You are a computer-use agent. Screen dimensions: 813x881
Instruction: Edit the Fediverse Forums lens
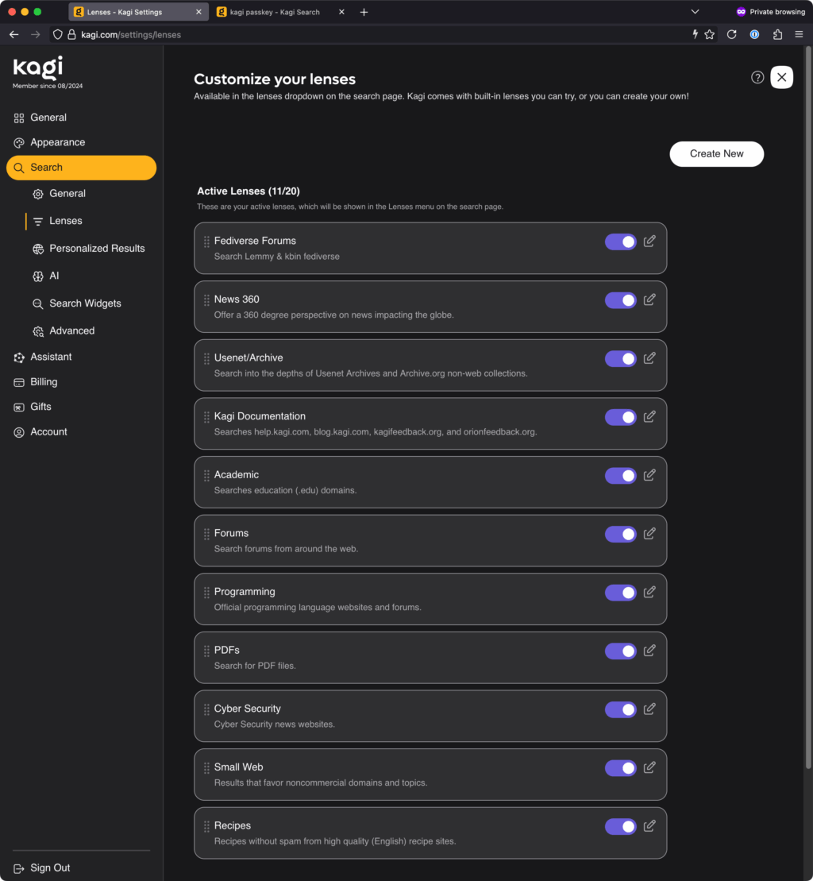click(649, 241)
